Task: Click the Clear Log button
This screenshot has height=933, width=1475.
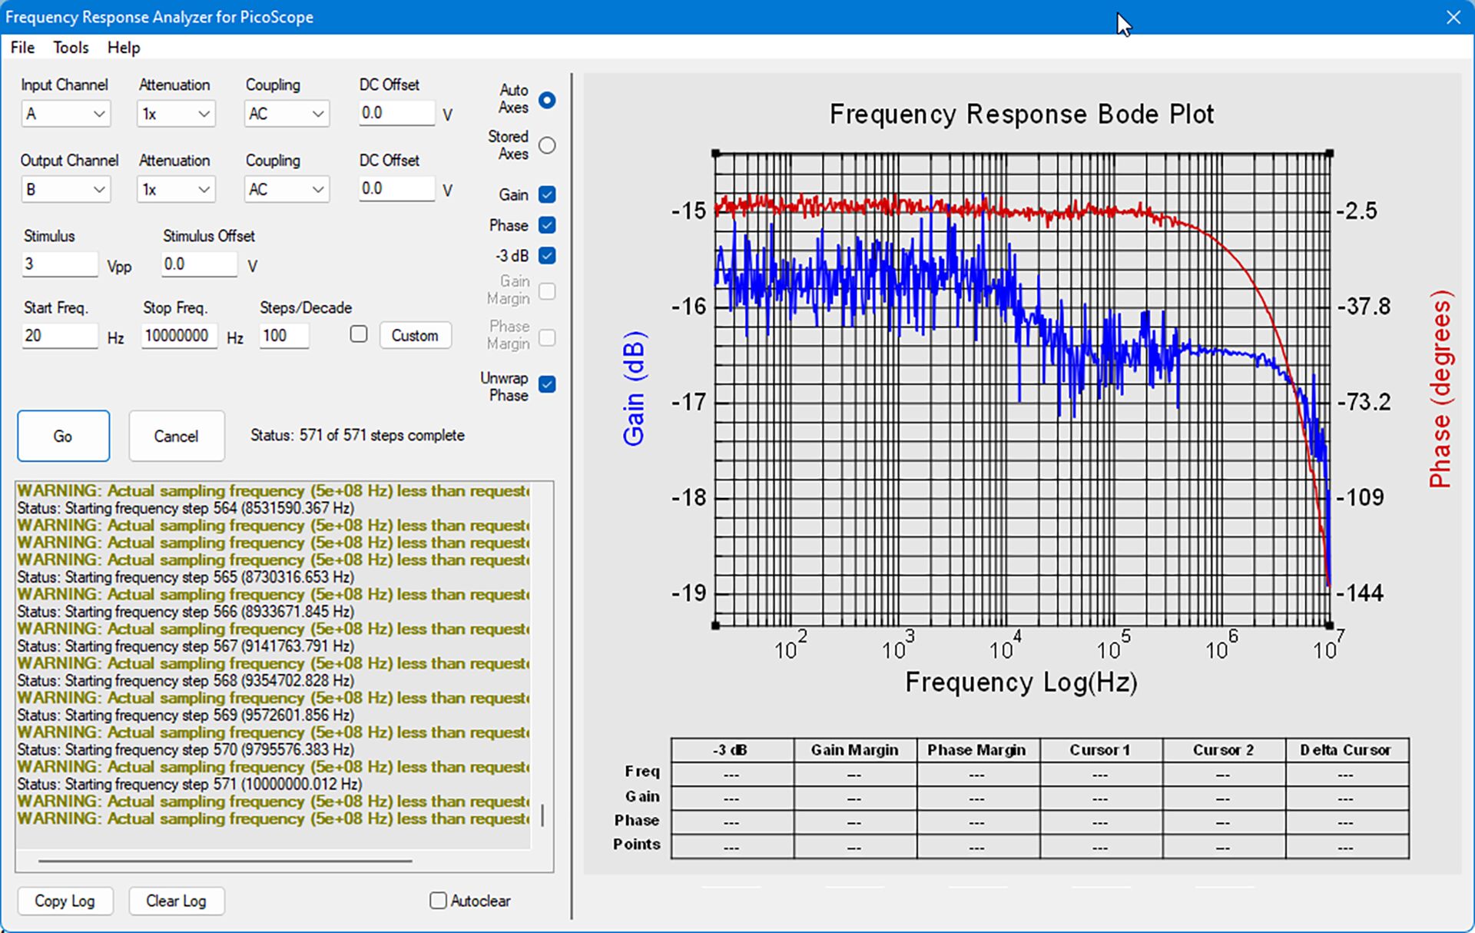Action: coord(176,901)
